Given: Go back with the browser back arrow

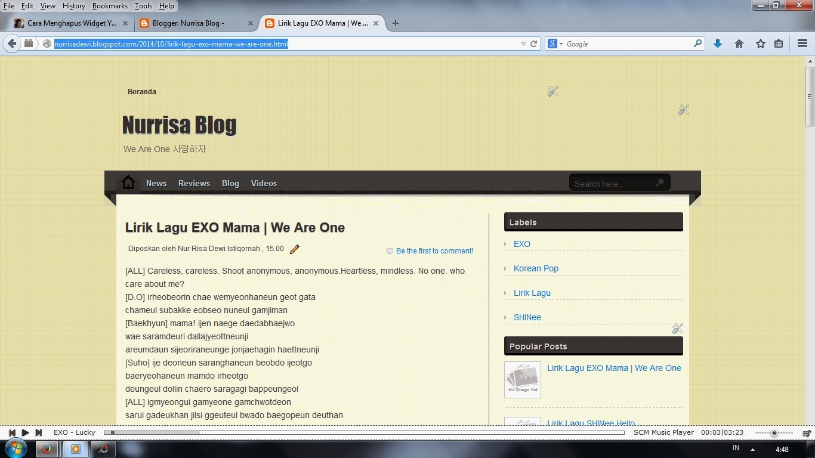Looking at the screenshot, I should [12, 44].
